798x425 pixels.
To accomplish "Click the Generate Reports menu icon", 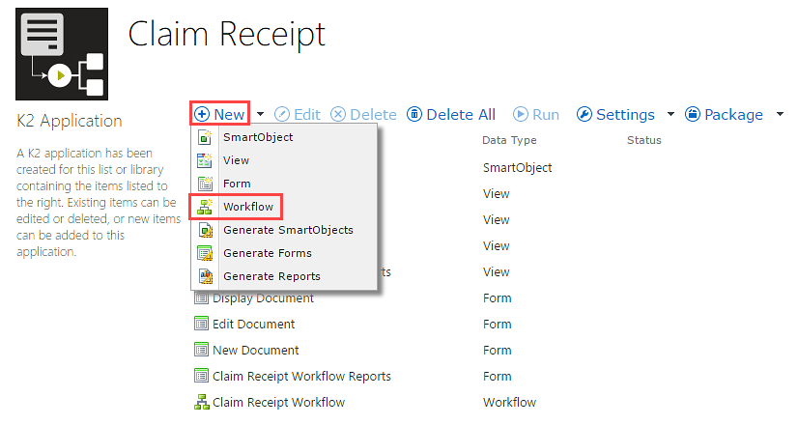I will point(205,276).
